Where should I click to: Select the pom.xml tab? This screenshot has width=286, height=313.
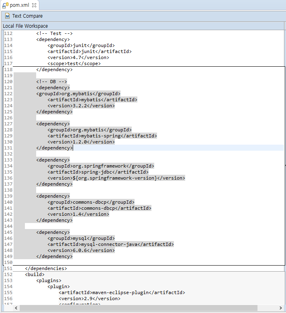point(20,5)
